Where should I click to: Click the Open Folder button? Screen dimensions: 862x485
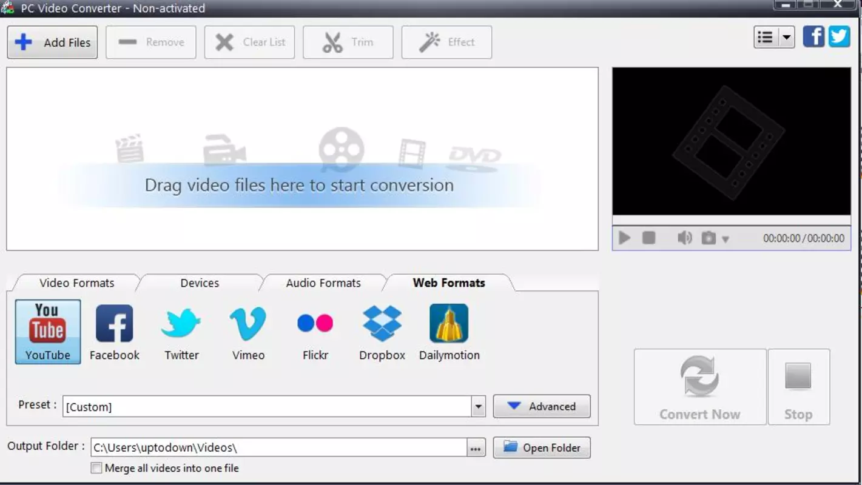click(x=542, y=448)
